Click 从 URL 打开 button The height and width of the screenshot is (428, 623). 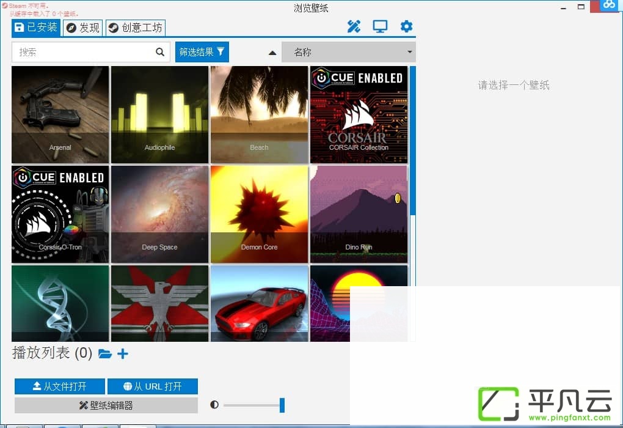click(x=153, y=386)
